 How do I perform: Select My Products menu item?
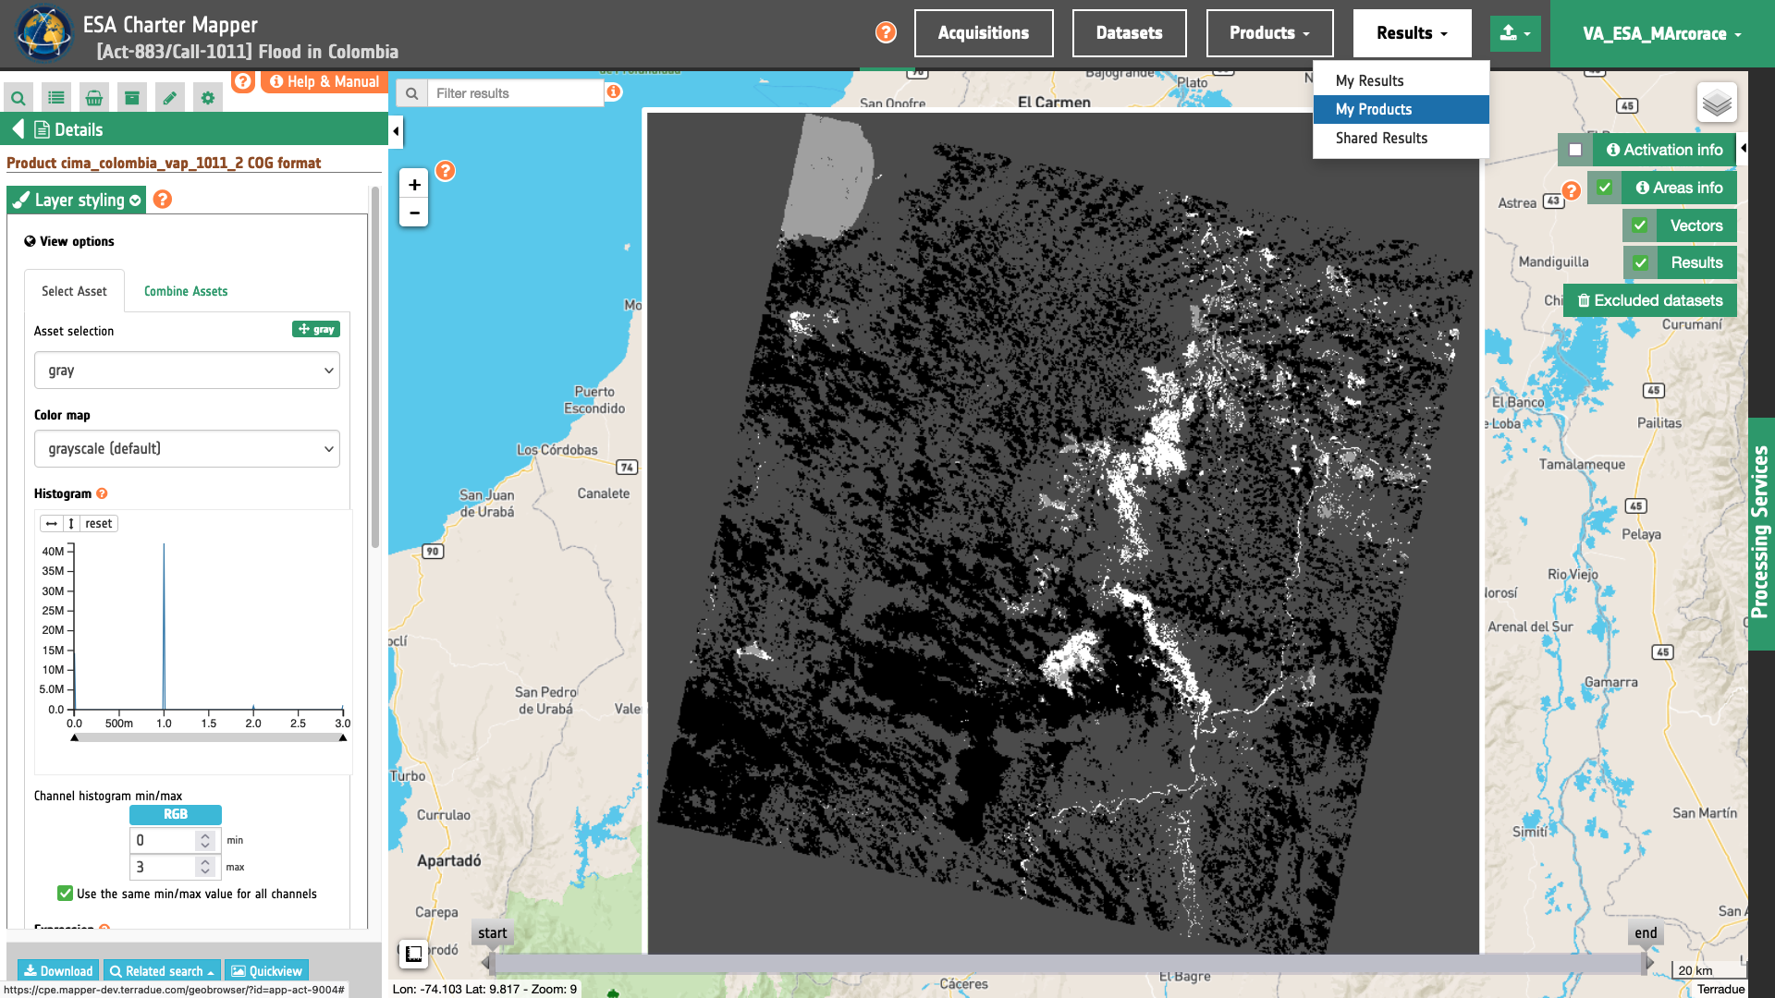point(1401,109)
